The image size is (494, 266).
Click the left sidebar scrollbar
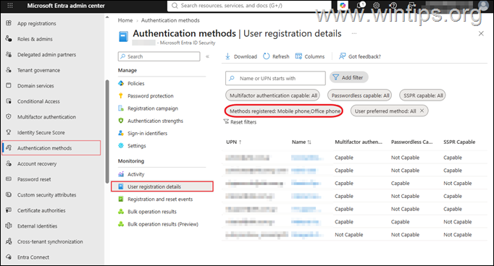pos(107,131)
